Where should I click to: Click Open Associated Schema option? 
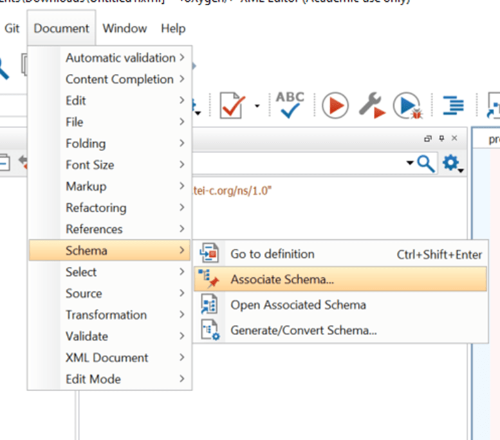pyautogui.click(x=298, y=305)
